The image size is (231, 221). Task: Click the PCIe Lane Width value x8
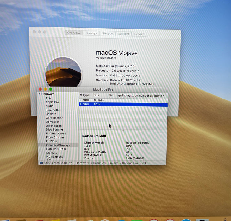tap(127, 152)
